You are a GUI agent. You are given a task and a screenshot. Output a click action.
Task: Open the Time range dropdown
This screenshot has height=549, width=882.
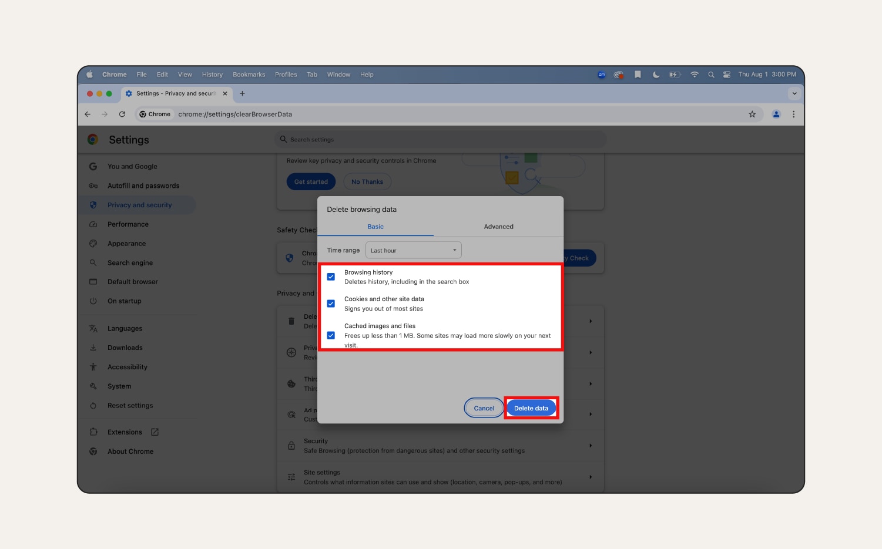(x=414, y=250)
